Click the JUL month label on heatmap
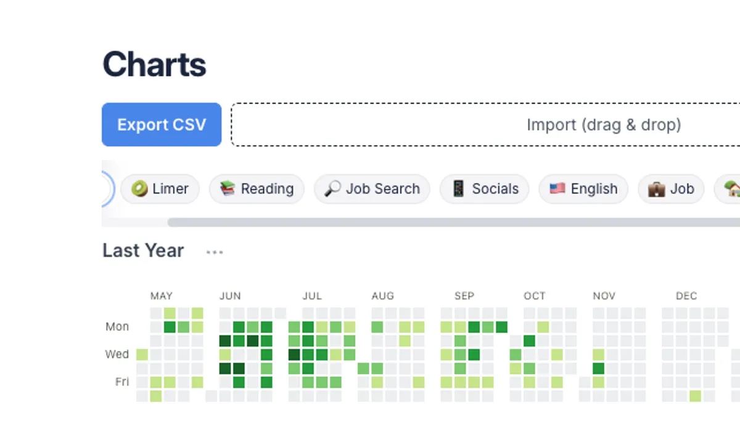Screen dimensions: 740x426 click(x=312, y=296)
